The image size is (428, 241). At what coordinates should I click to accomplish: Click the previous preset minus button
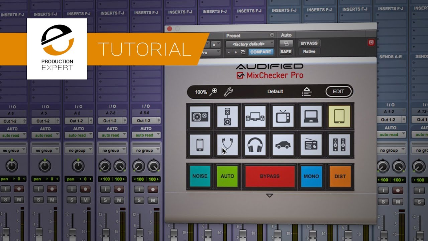point(229,52)
